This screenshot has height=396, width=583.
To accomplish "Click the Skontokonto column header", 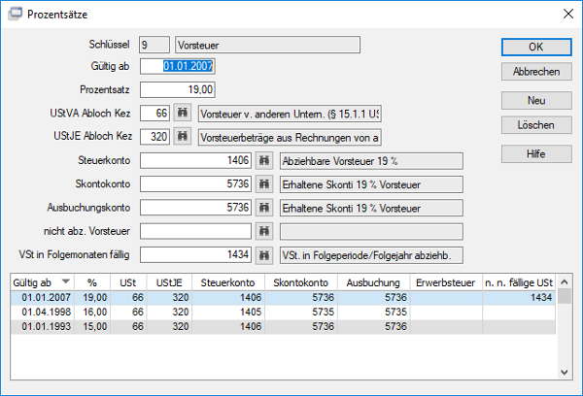I will pos(301,282).
